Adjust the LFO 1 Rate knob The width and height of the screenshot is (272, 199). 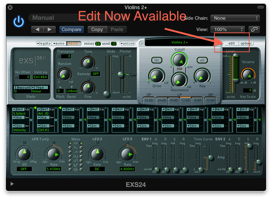[54, 154]
